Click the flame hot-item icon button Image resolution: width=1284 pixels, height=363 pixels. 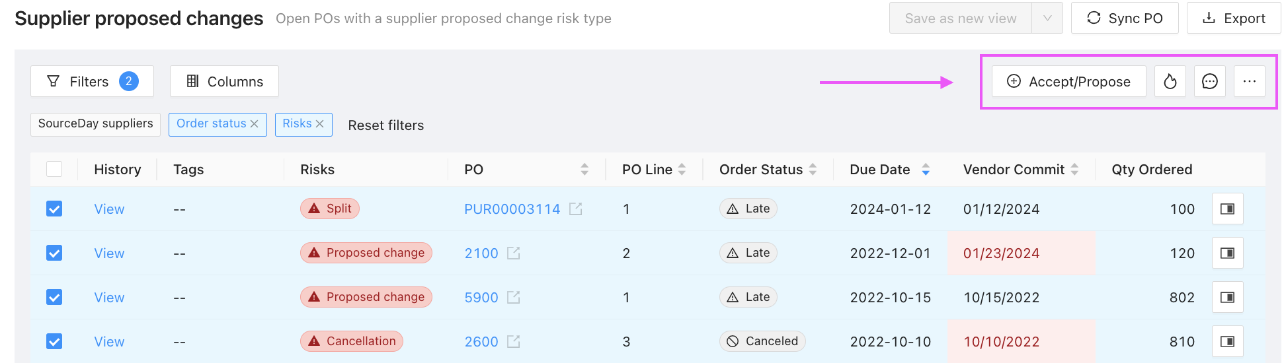click(x=1170, y=81)
